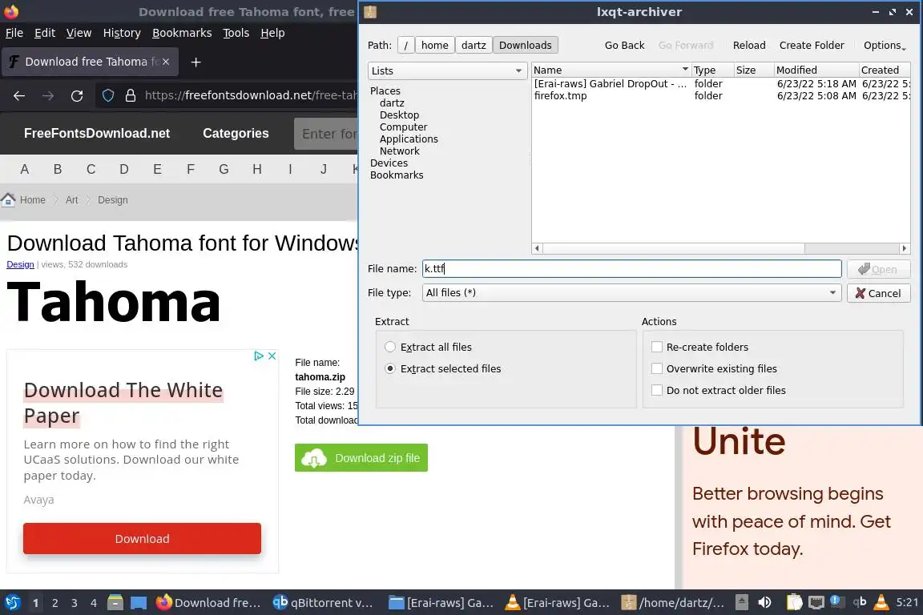Cancel the extract dialog
The height and width of the screenshot is (615, 923).
click(x=878, y=293)
